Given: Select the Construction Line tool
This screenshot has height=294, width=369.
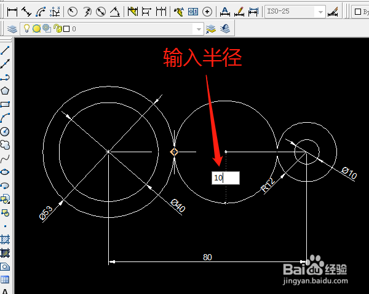Looking at the screenshot, I should pyautogui.click(x=5, y=64).
